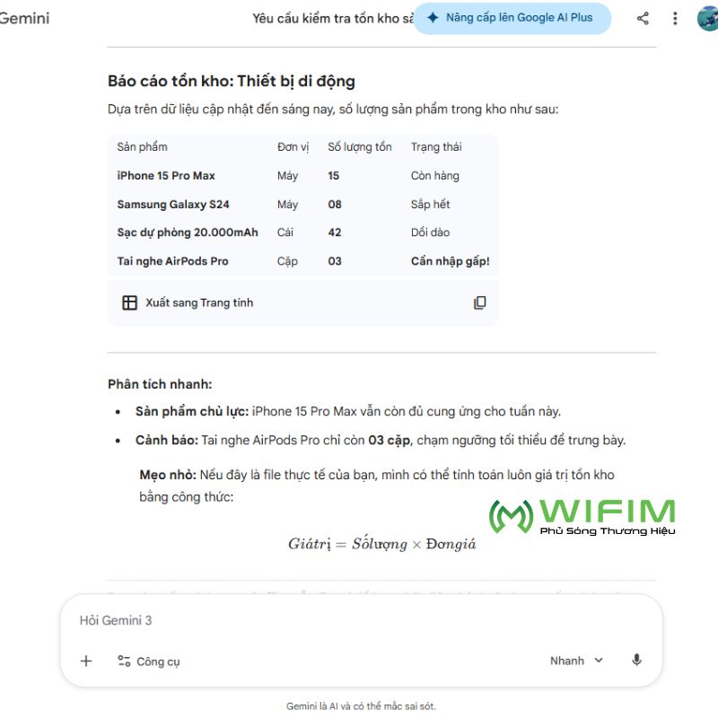Copy the inventory table using copy icon

coord(479,303)
